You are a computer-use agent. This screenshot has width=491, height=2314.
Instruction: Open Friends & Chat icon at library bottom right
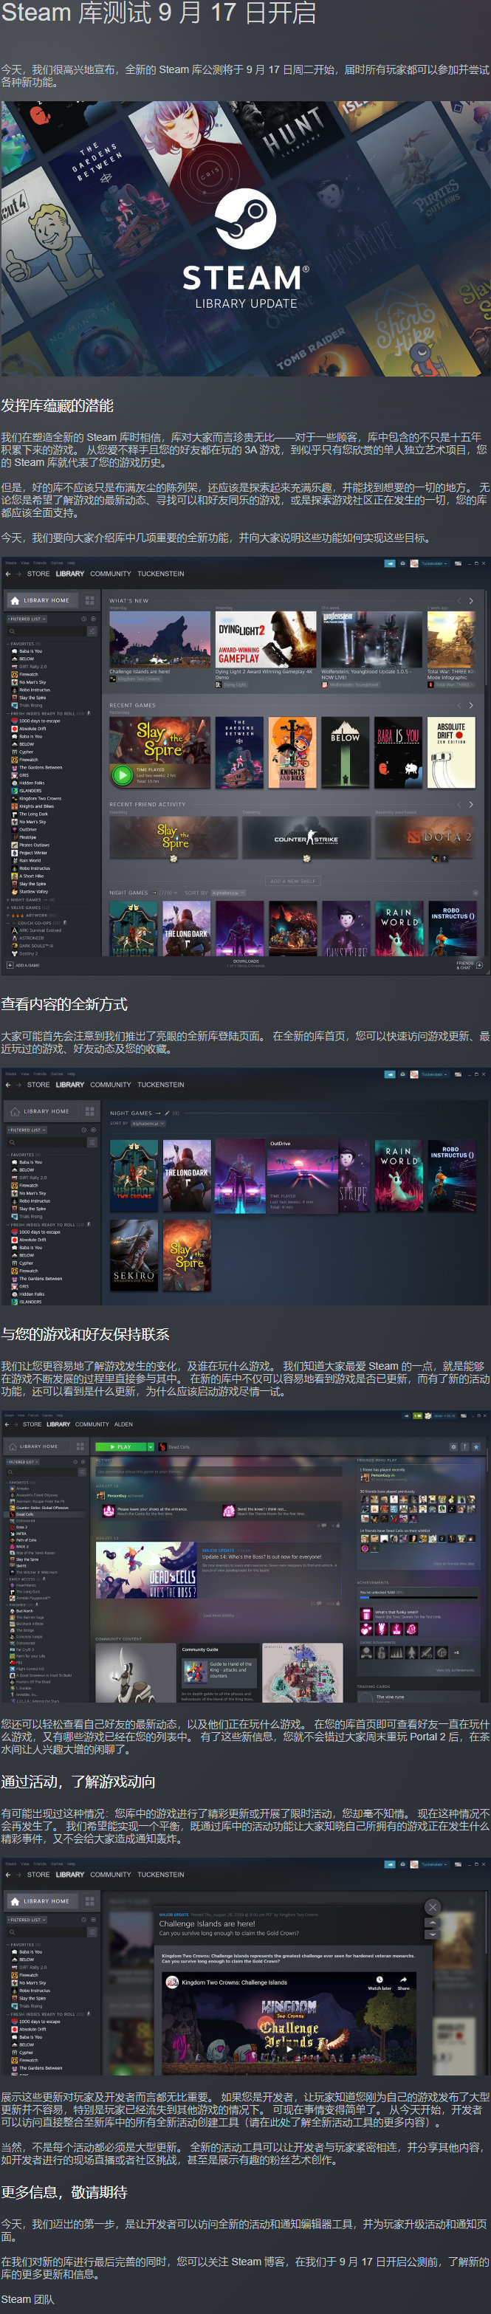pyautogui.click(x=479, y=965)
